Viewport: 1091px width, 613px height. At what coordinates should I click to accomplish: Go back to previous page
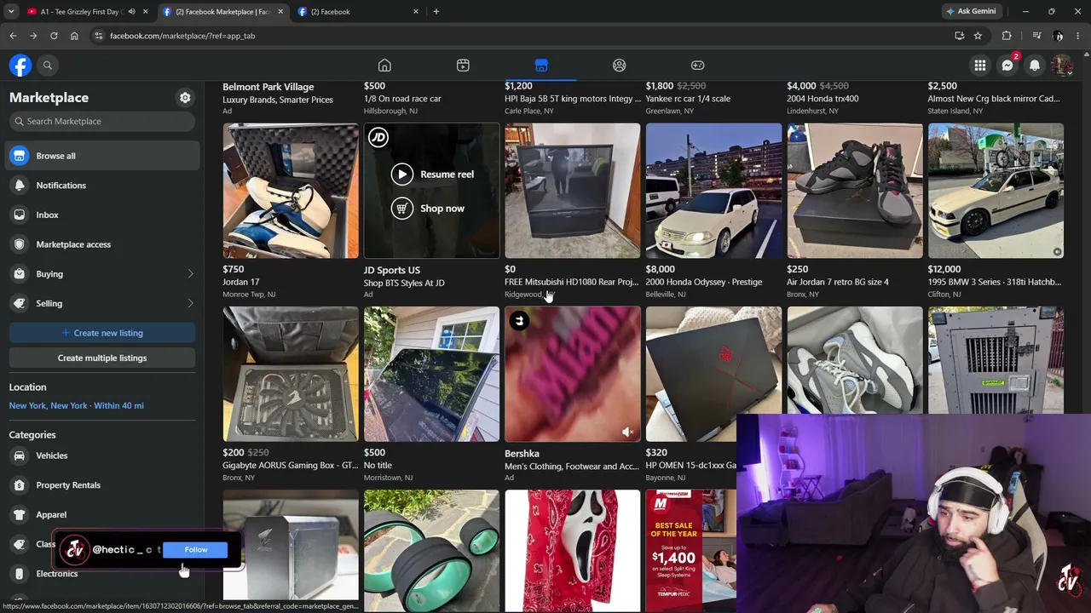tap(13, 36)
